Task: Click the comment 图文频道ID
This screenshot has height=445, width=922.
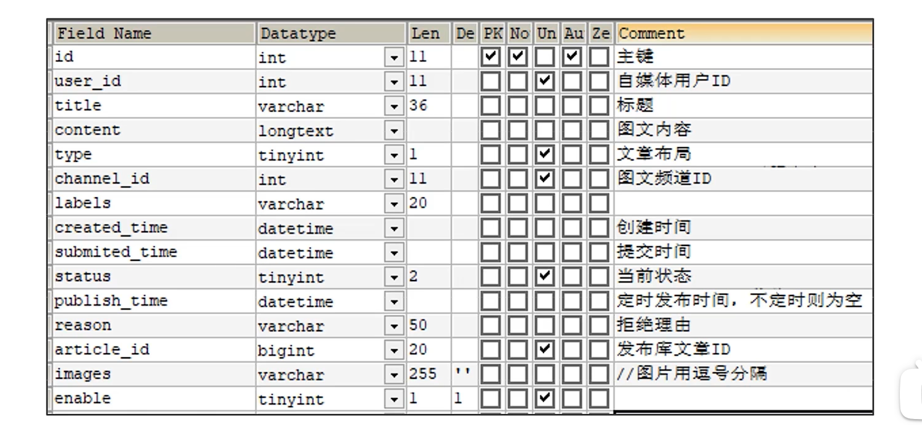Action: [x=664, y=179]
